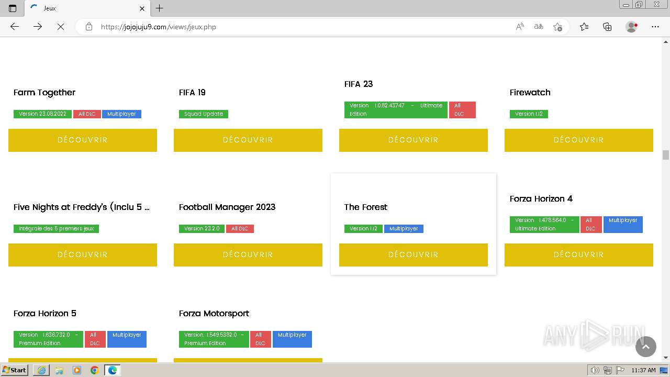
Task: Click the Squad Update tag on FIFA 19
Action: [x=204, y=114]
